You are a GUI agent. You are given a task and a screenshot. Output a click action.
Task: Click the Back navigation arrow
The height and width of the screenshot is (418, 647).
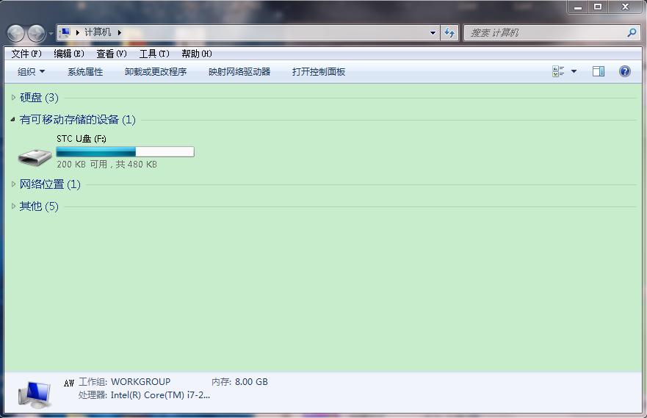click(16, 33)
